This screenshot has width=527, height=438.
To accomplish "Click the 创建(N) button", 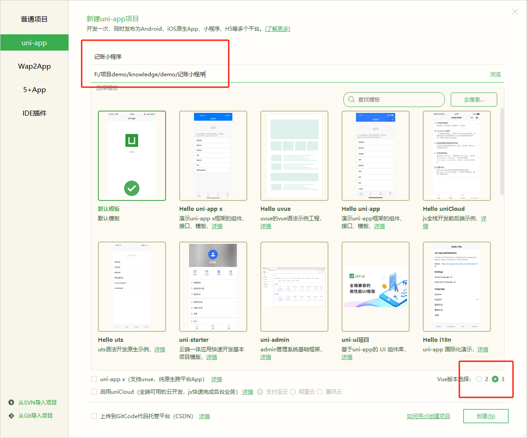I will pyautogui.click(x=485, y=416).
